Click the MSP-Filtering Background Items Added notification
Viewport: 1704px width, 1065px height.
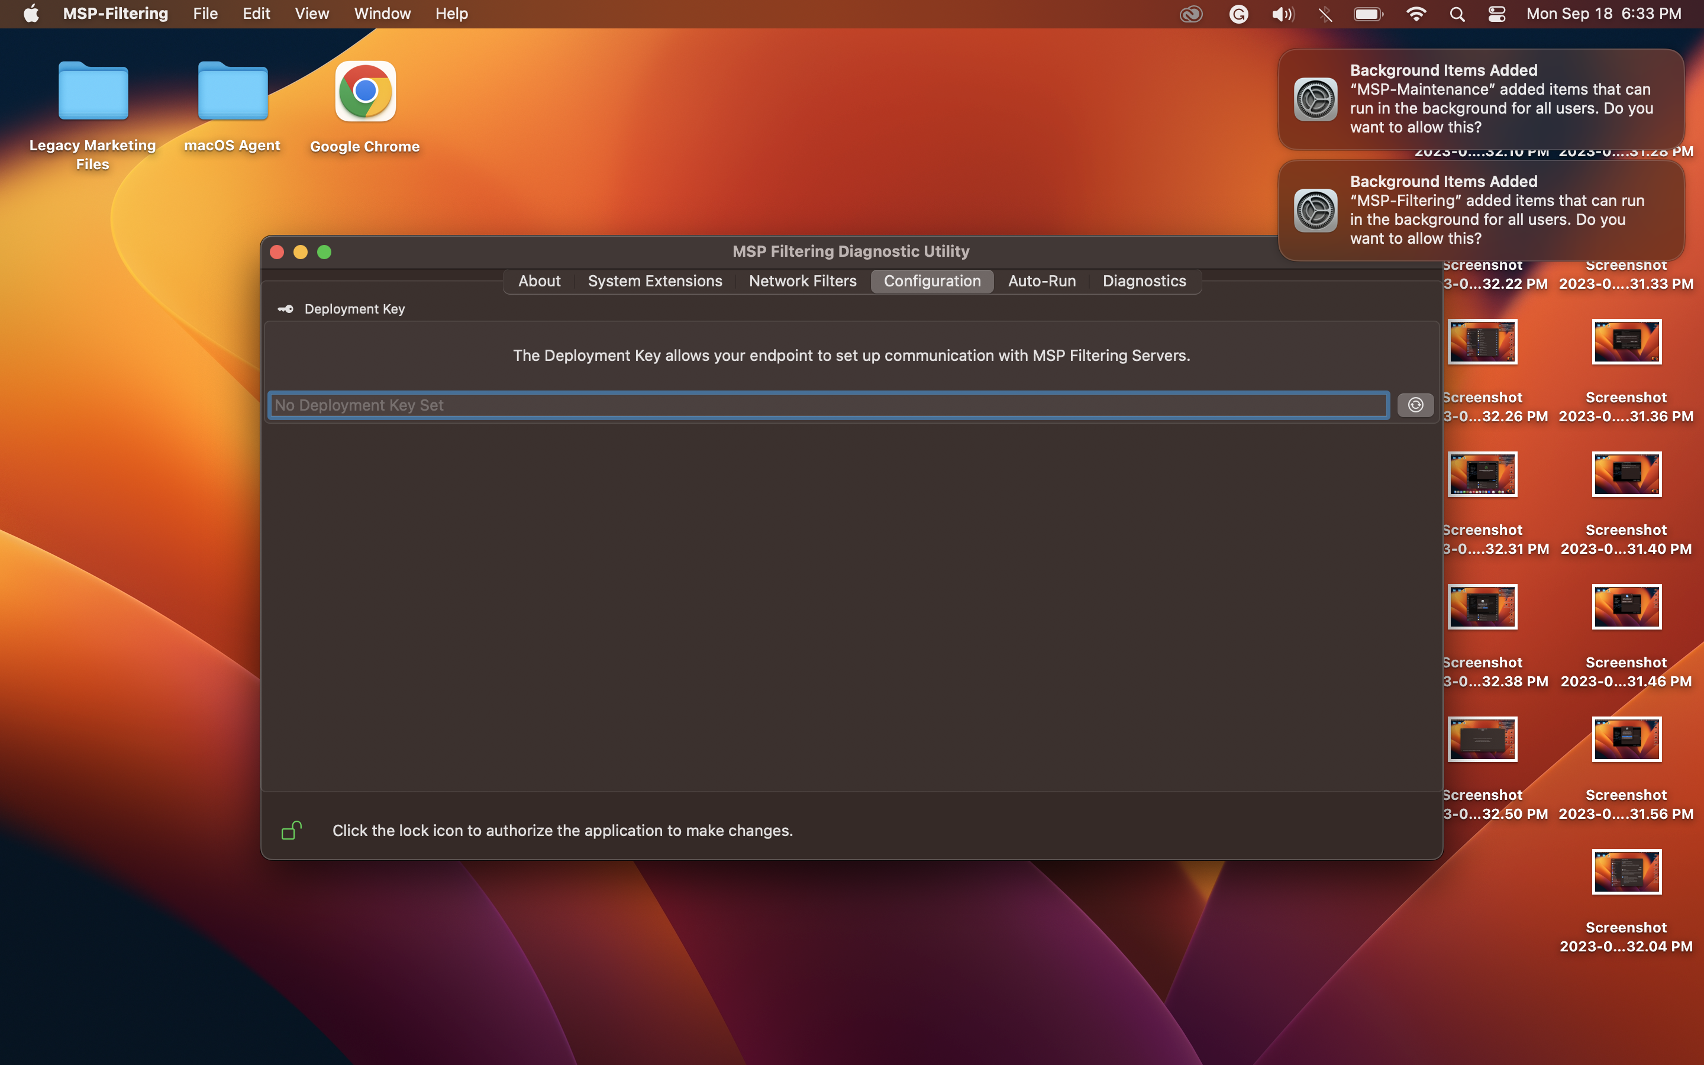click(x=1479, y=210)
